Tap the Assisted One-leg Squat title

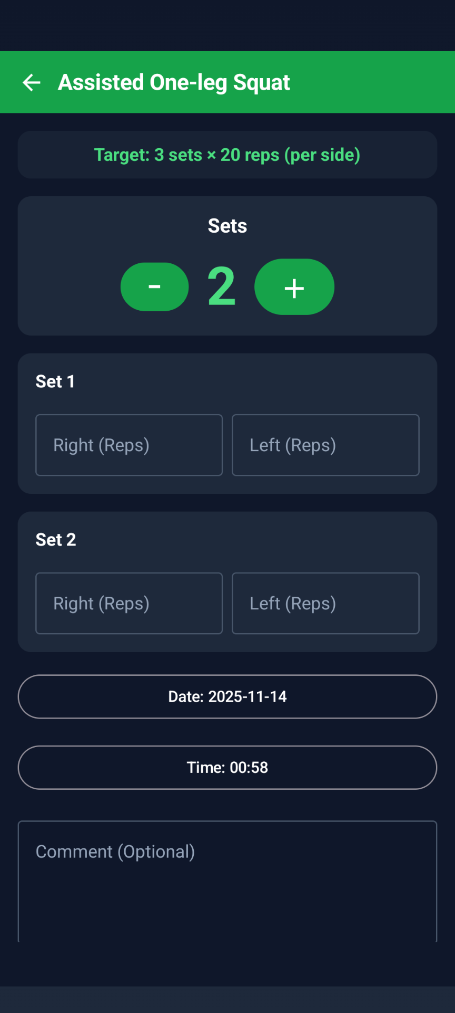pos(174,82)
